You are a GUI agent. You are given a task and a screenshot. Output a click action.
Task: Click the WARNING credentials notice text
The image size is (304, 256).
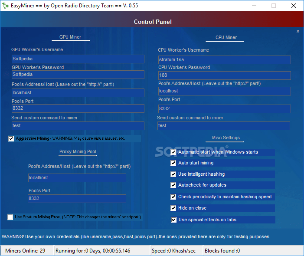pyautogui.click(x=137, y=236)
